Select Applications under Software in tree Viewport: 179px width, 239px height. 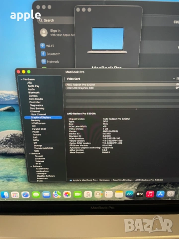[x=43, y=171]
